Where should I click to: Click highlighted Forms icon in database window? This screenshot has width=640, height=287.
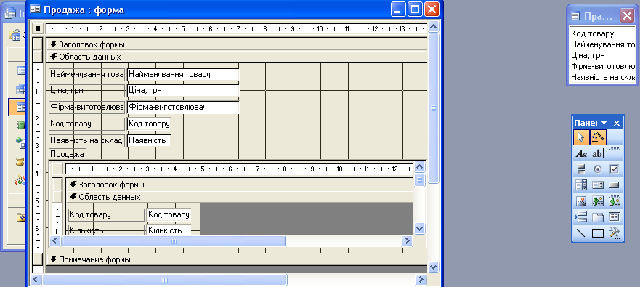21,108
